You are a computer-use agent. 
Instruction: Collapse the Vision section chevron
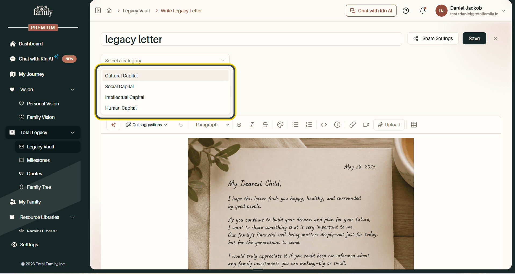pos(73,90)
